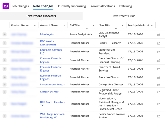Expand the Director of Shared Services row
The width and height of the screenshot is (165, 120).
pos(5,69)
